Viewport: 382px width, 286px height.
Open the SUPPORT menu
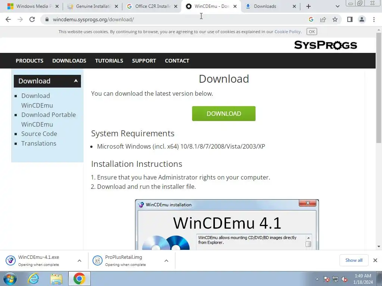(144, 61)
